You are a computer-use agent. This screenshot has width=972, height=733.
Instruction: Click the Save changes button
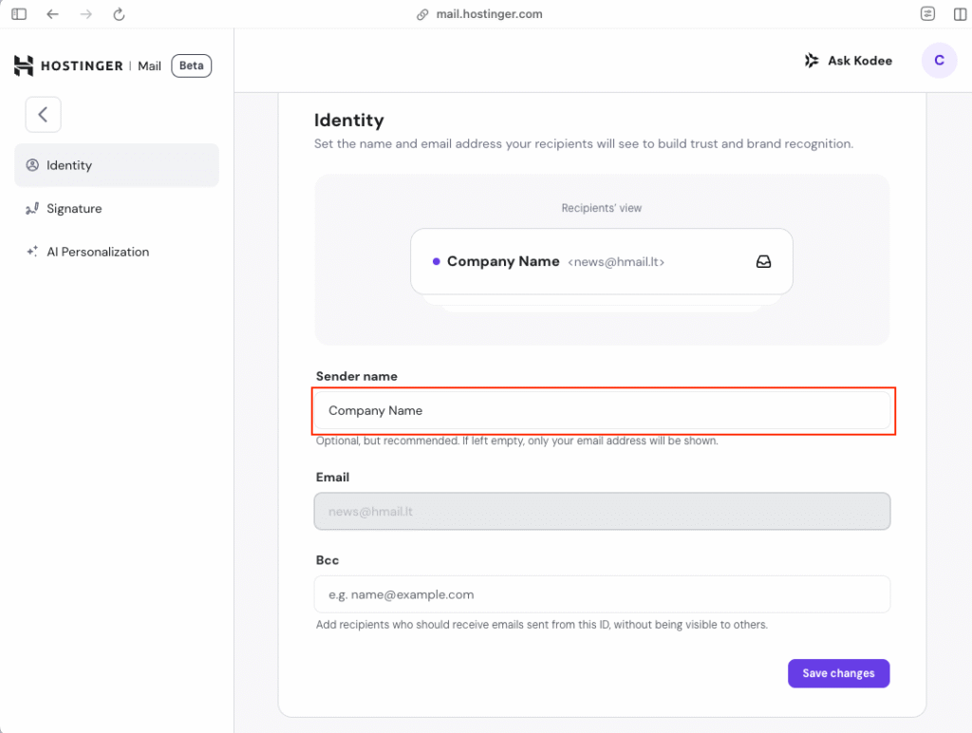tap(838, 673)
